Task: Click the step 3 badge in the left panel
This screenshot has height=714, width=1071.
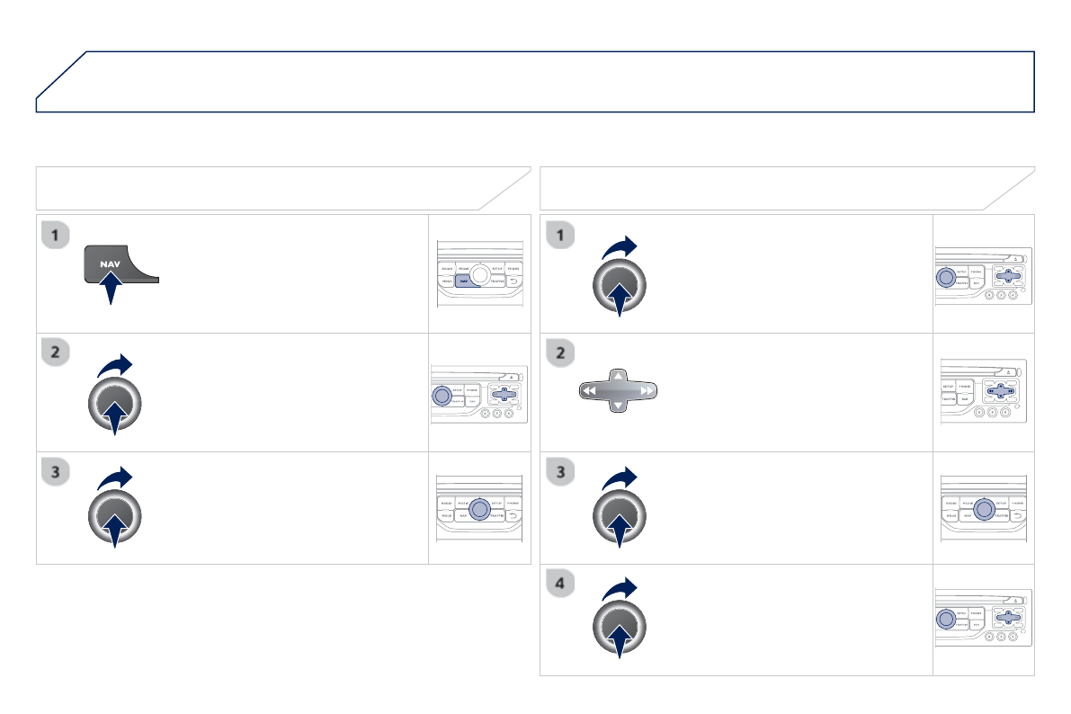Action: (x=56, y=470)
